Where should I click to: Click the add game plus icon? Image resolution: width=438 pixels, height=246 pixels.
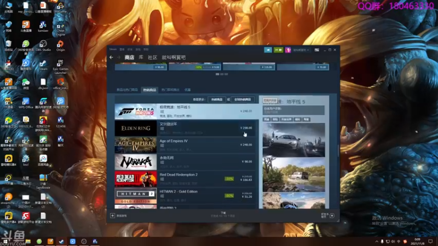[112, 215]
